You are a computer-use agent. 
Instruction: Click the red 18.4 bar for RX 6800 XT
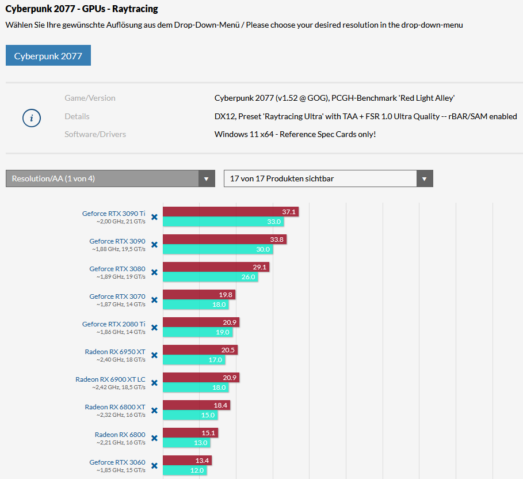197,405
